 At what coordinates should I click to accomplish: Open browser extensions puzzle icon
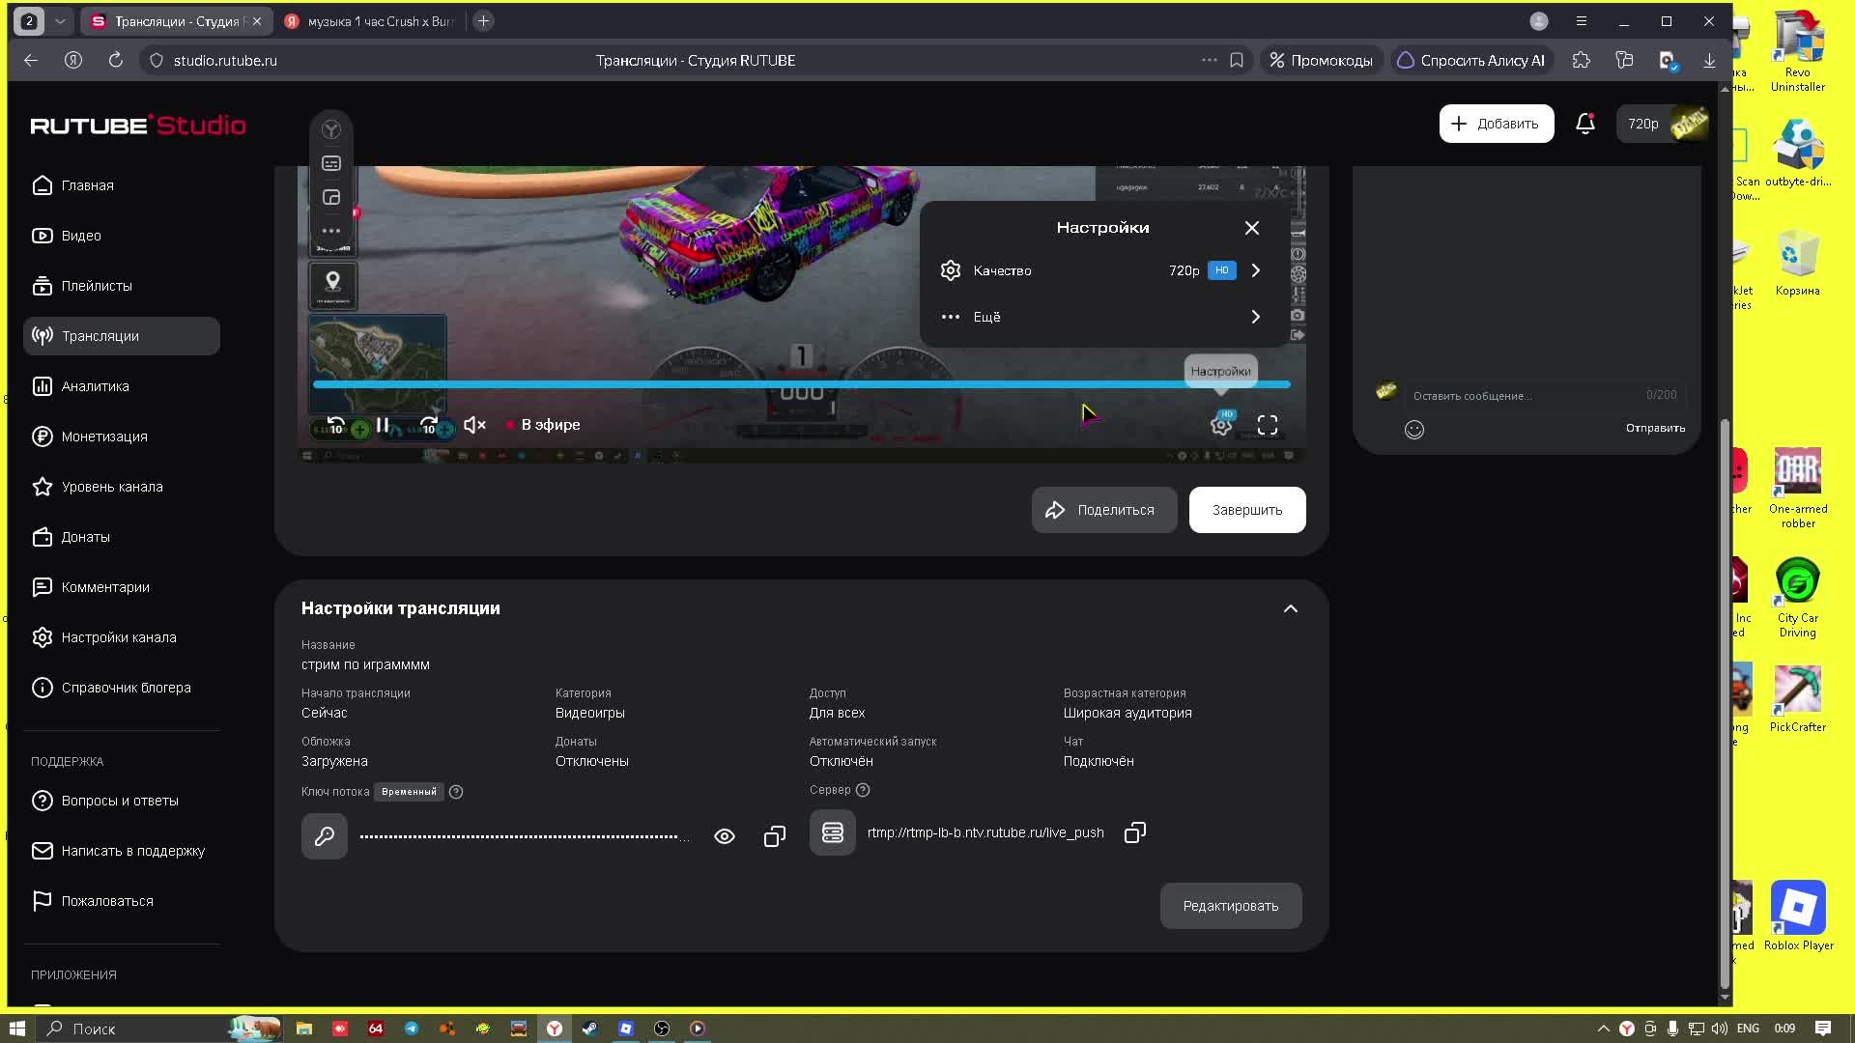click(1582, 60)
